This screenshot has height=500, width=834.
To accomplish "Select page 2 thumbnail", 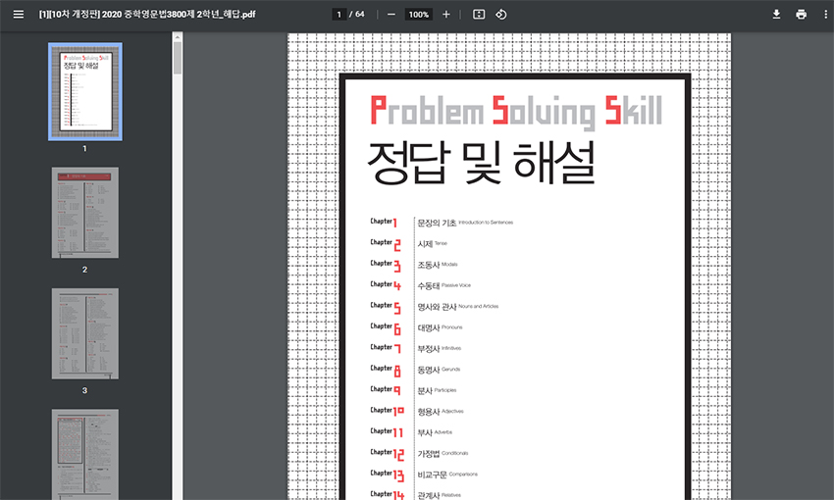I will click(x=85, y=213).
